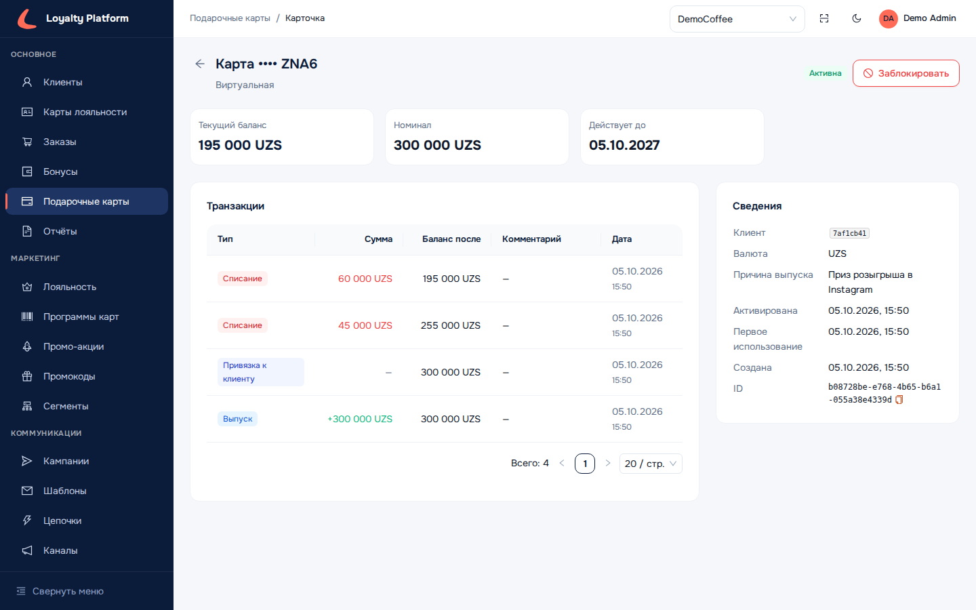
Task: Click the Лояльность crown icon
Action: [x=27, y=287]
